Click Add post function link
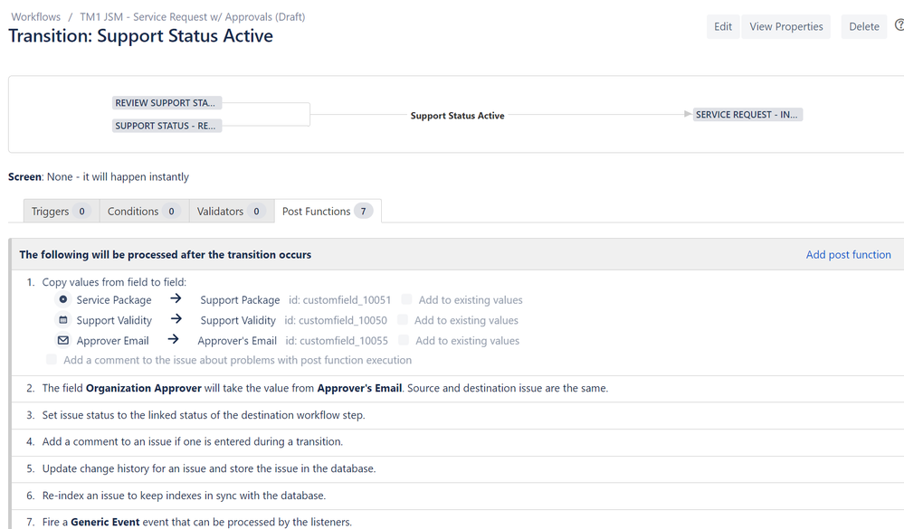The height and width of the screenshot is (529, 904). click(848, 254)
